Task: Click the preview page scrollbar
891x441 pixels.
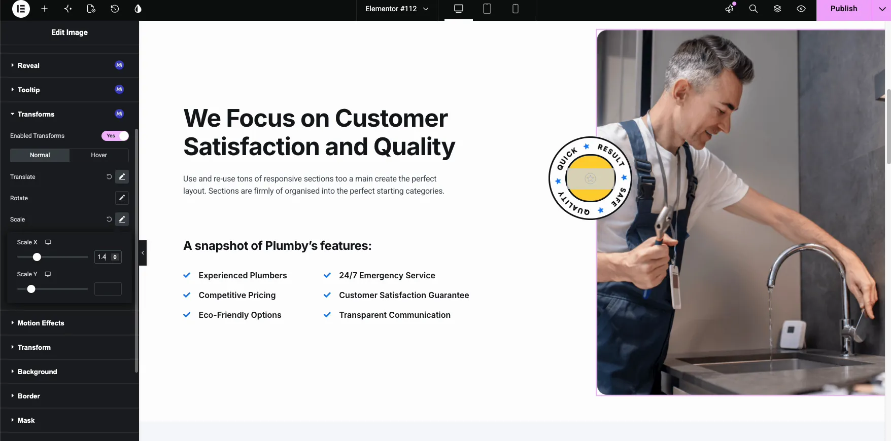Action: 888,127
